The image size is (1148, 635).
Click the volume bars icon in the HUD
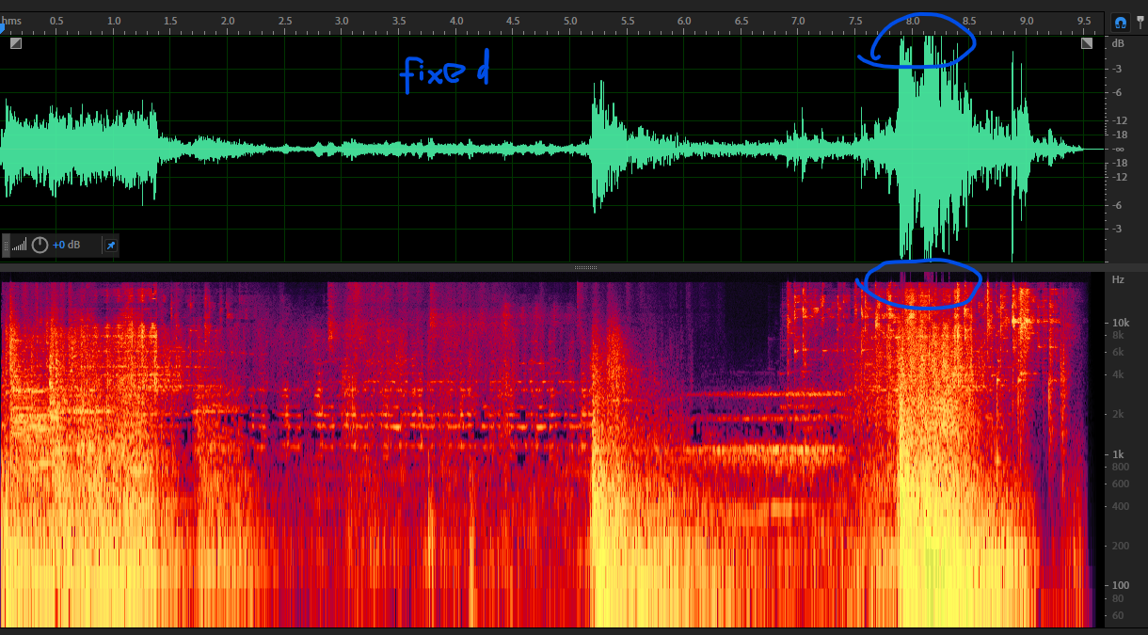coord(20,246)
